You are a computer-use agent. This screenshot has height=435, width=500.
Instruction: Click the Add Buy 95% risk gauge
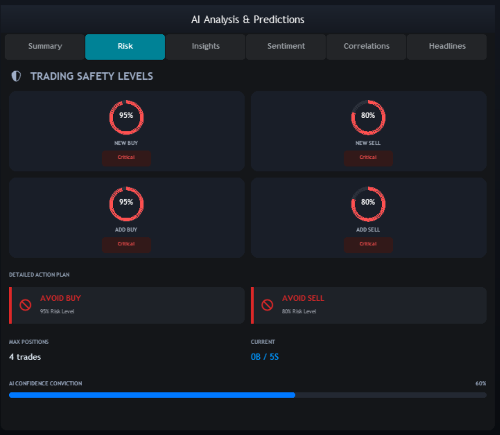[127, 204]
